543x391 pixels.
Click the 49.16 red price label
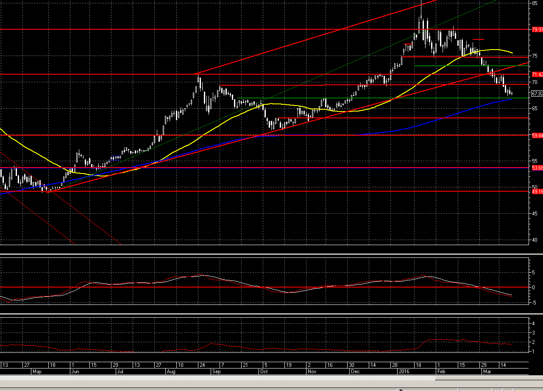[x=537, y=191]
